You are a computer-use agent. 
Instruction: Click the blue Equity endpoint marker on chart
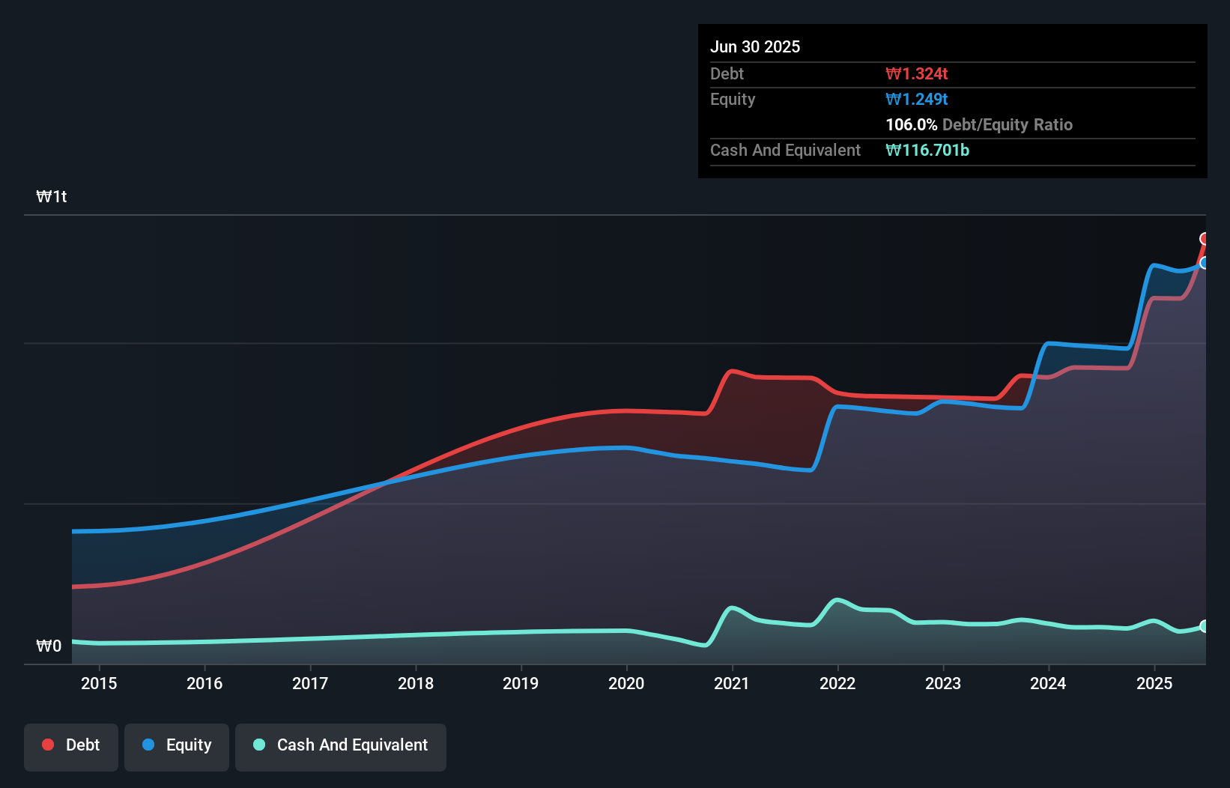[1205, 264]
